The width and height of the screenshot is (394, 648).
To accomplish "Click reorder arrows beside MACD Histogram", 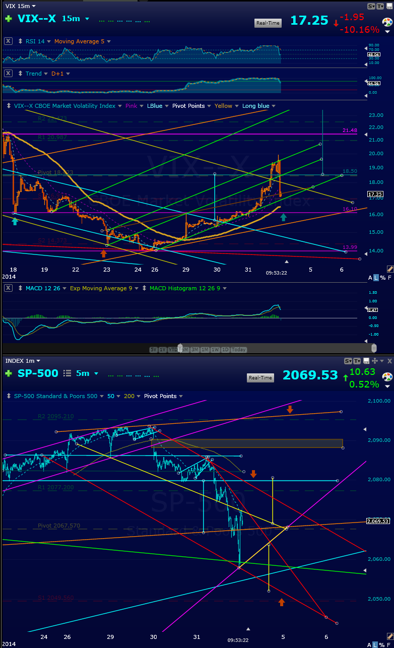I will (x=145, y=288).
